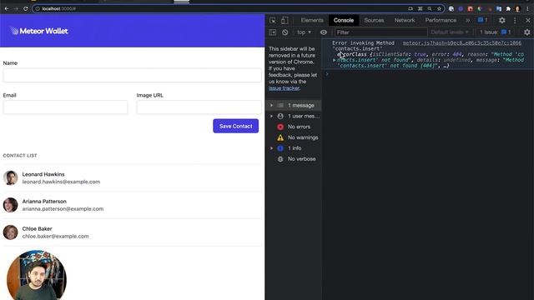Create a live expression with the eye icon
534x300 pixels.
point(324,32)
